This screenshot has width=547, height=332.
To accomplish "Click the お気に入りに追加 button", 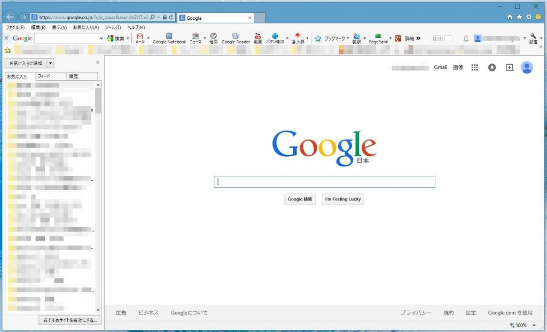I will tap(26, 63).
